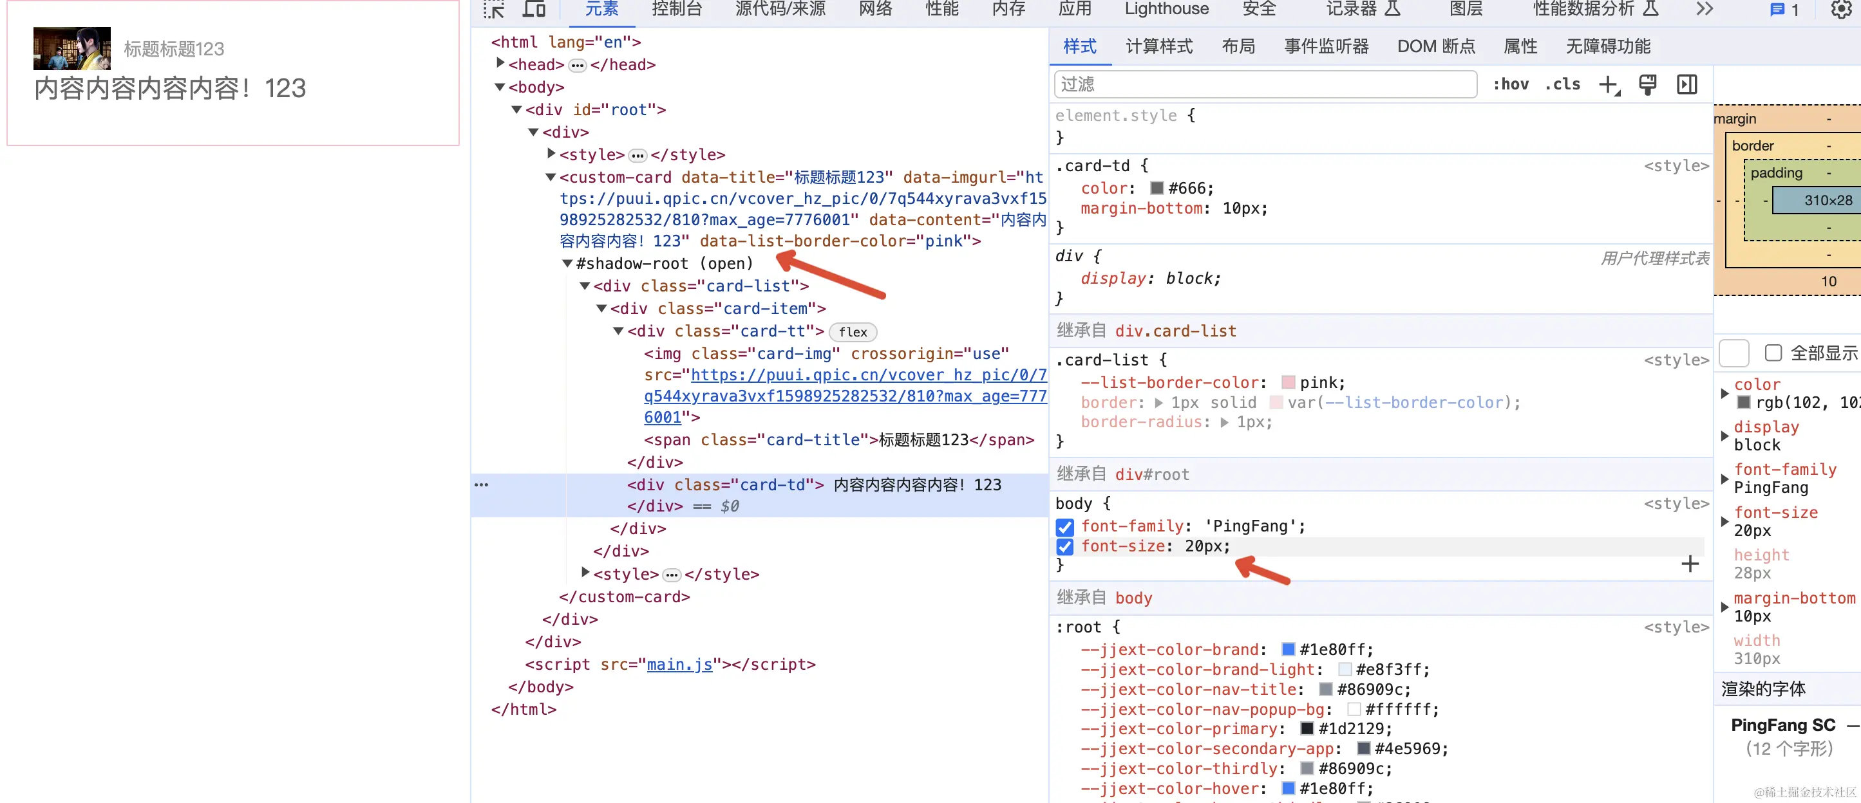The width and height of the screenshot is (1861, 803).
Task: Toggle the device toolbar icon
Action: (534, 10)
